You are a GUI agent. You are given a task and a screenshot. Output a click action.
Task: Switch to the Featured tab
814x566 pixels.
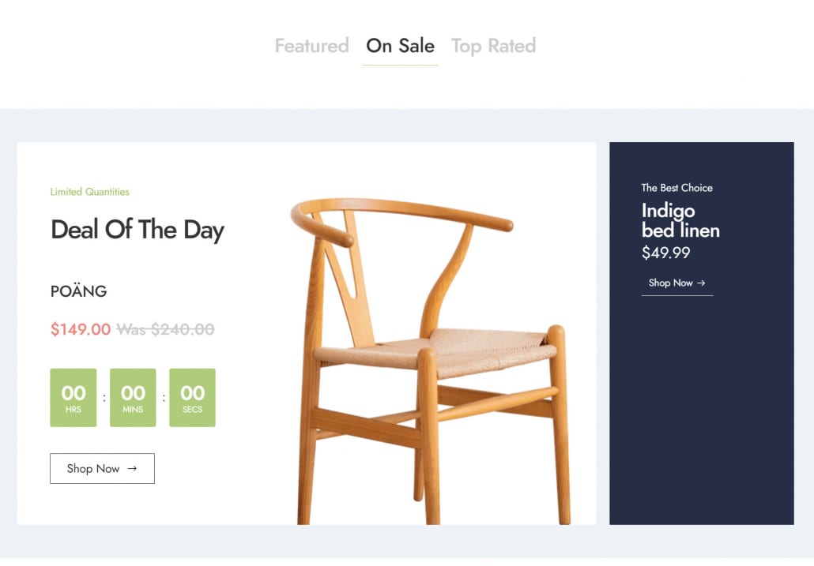311,46
